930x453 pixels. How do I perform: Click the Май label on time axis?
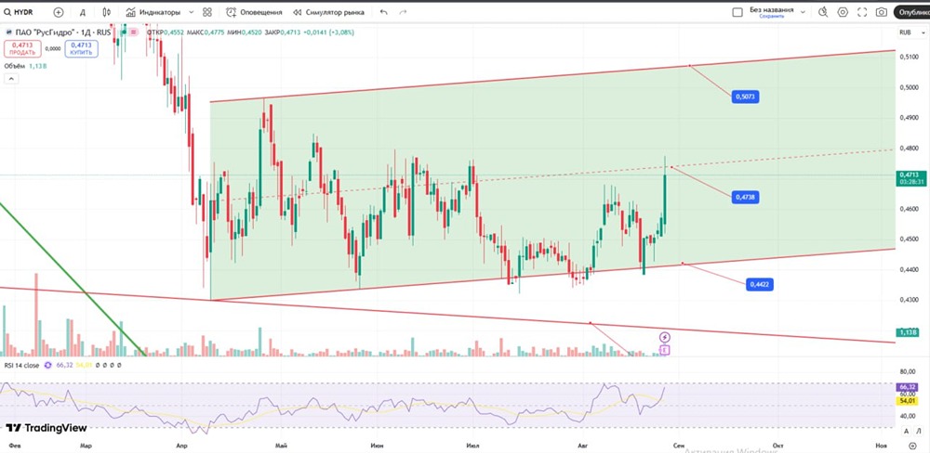coord(282,444)
